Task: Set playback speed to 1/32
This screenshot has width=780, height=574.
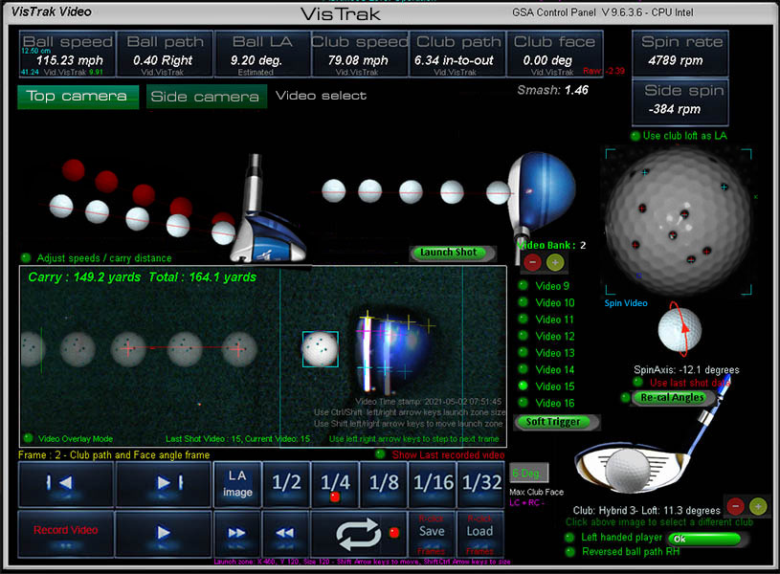Action: coord(481,484)
